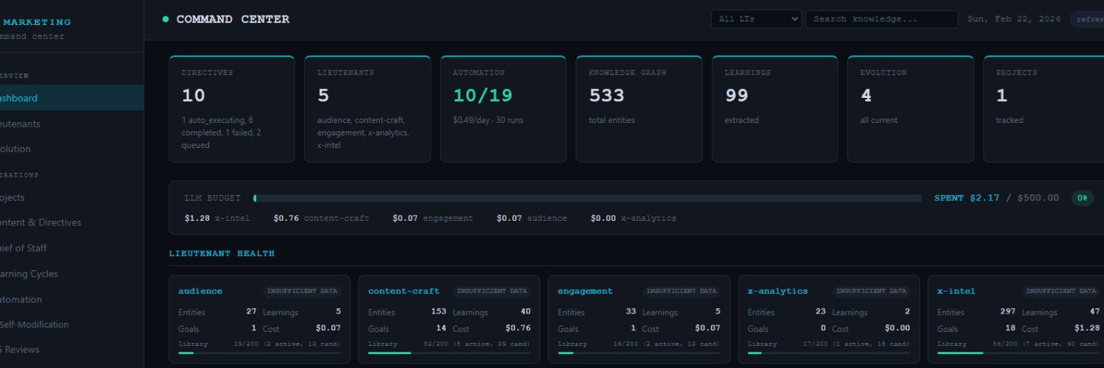Open the Projects summary card showing 1
Viewport: 1104px width, 368px height.
[x=1044, y=109]
